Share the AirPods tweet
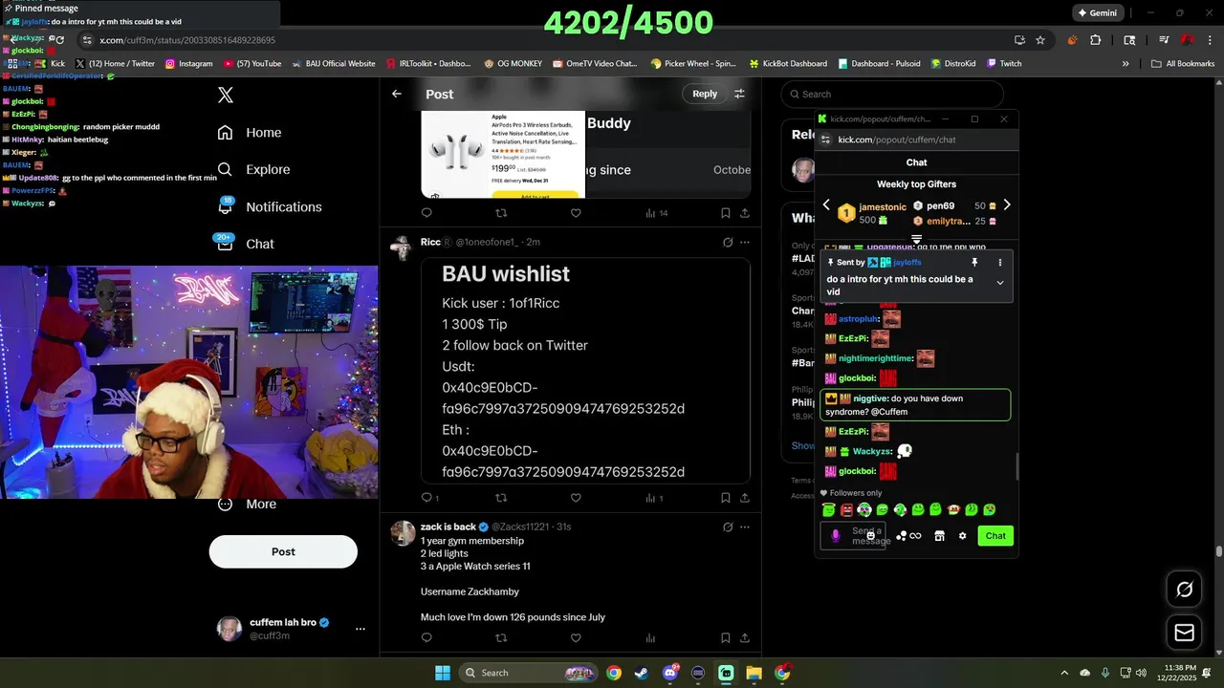 [745, 213]
